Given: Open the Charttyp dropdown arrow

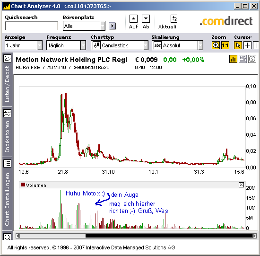Looking at the screenshot, I should (146, 45).
